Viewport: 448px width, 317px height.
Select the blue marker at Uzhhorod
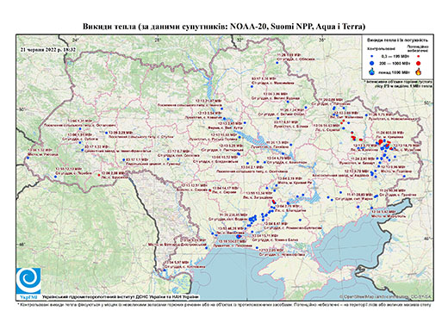tap(28, 158)
